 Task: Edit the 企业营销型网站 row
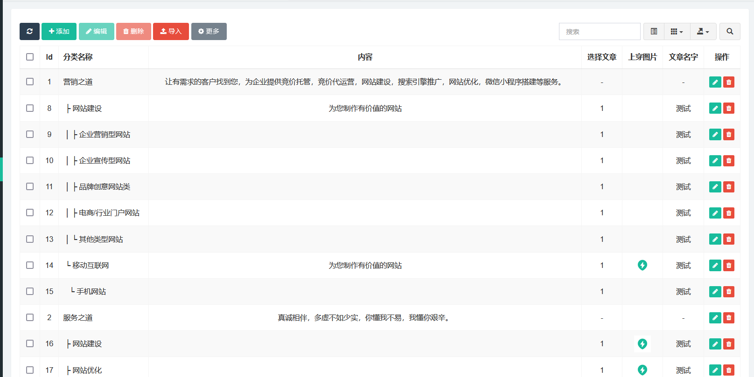[715, 134]
